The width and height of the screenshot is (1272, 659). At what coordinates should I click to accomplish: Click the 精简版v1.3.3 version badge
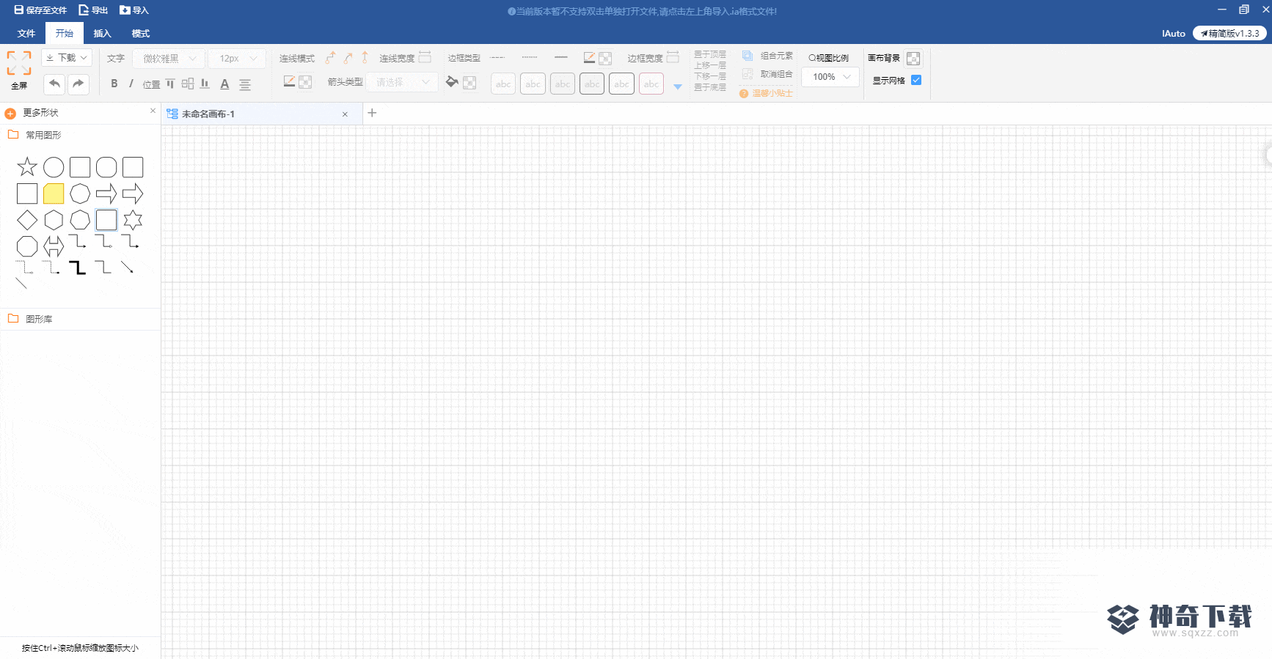pyautogui.click(x=1229, y=33)
